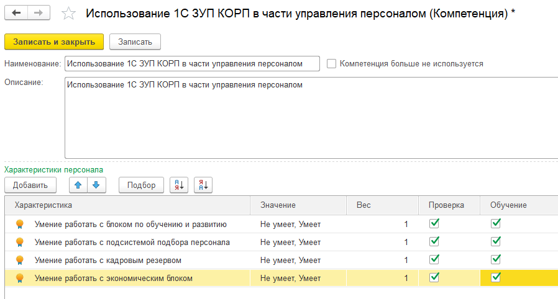Uncheck Обучение for экономическим блоком row

pyautogui.click(x=496, y=277)
